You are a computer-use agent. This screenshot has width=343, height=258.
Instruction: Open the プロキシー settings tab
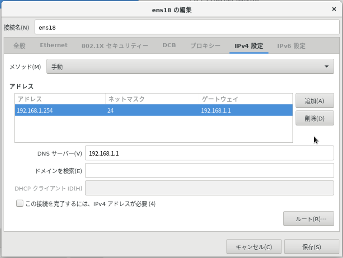tap(207, 46)
